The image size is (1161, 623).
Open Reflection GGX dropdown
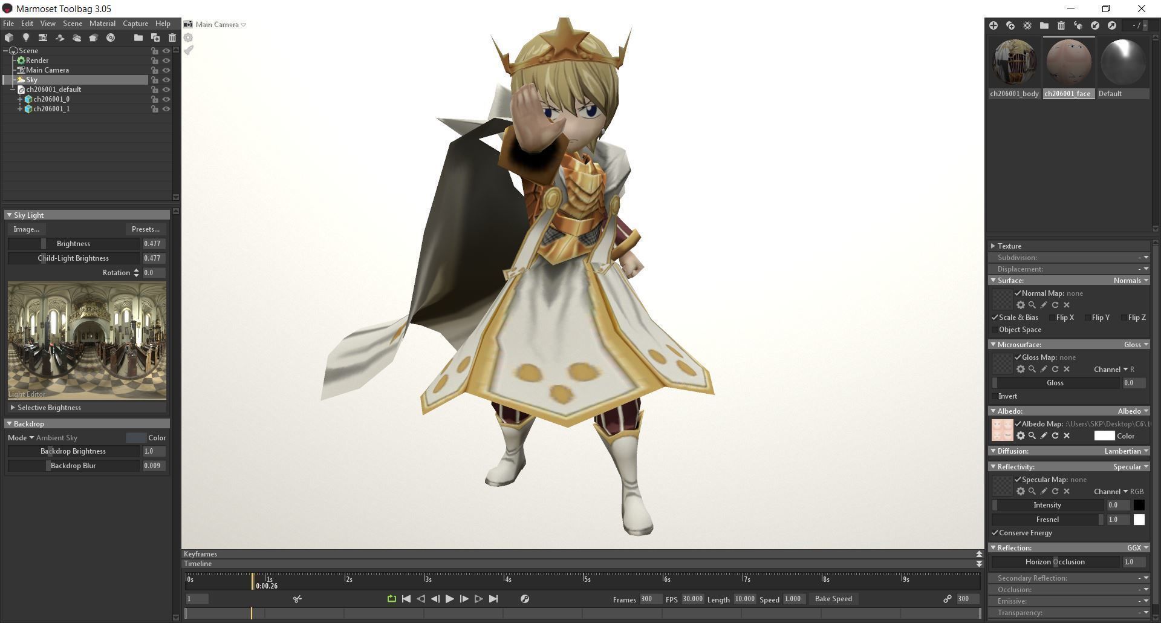coord(1137,548)
